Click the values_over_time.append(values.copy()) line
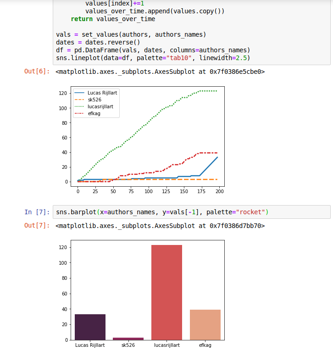Screen dimensions: 333x356 point(155,11)
